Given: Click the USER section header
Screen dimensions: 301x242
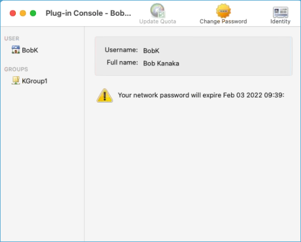Looking at the screenshot, I should [11, 39].
